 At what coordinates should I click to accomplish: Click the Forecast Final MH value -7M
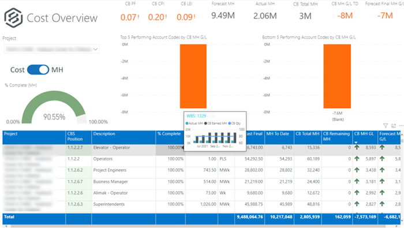tap(385, 16)
